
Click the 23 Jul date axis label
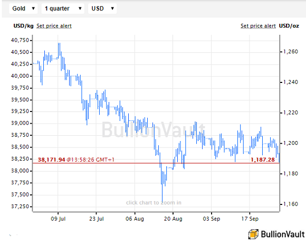[x=97, y=219]
